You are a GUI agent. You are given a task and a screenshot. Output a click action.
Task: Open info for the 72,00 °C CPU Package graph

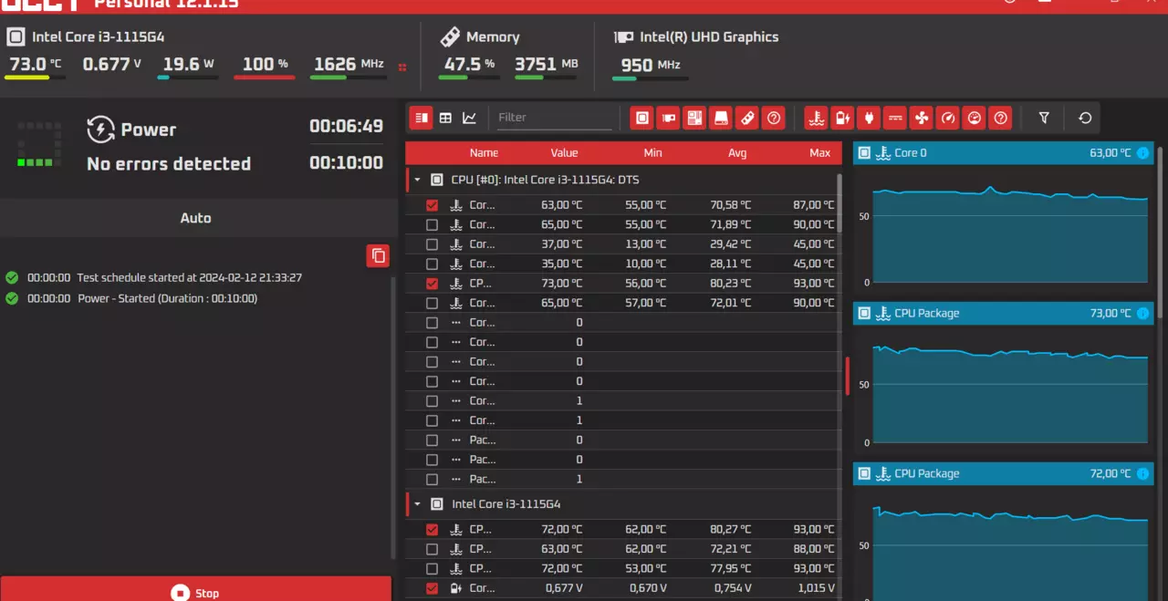pos(1143,474)
